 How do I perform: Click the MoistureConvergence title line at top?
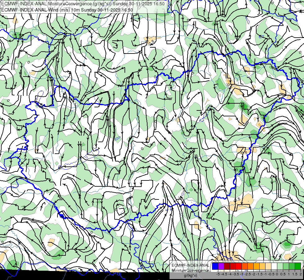tap(83, 4)
